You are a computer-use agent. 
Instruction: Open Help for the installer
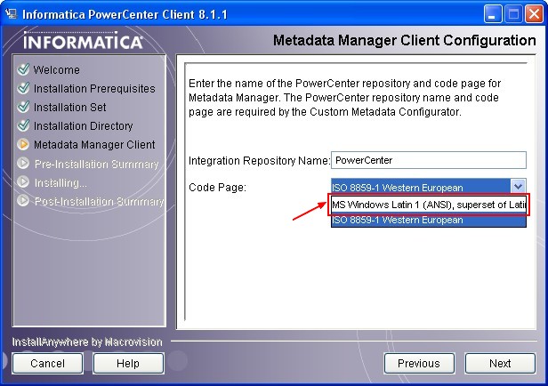tap(128, 363)
